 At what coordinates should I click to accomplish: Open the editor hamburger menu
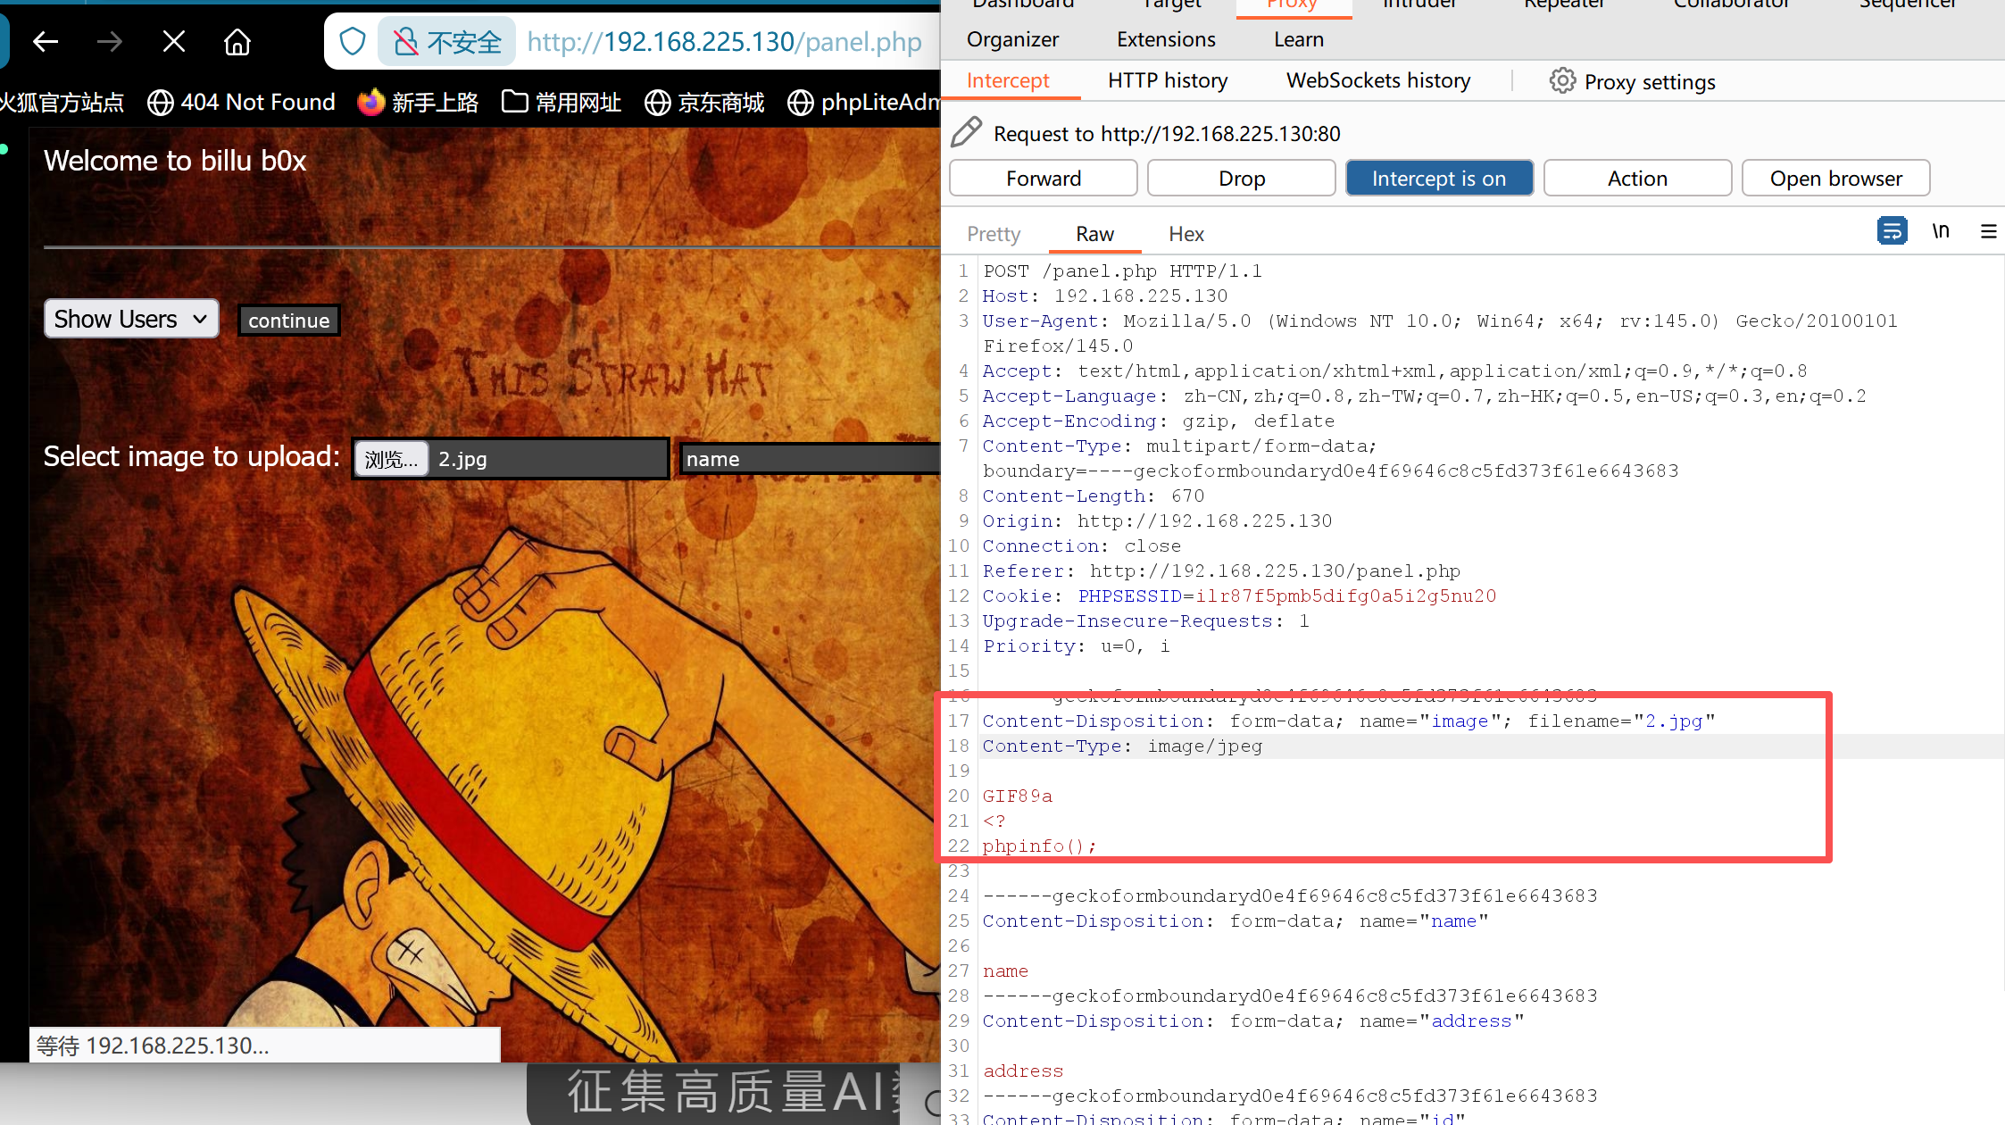[x=1988, y=231]
